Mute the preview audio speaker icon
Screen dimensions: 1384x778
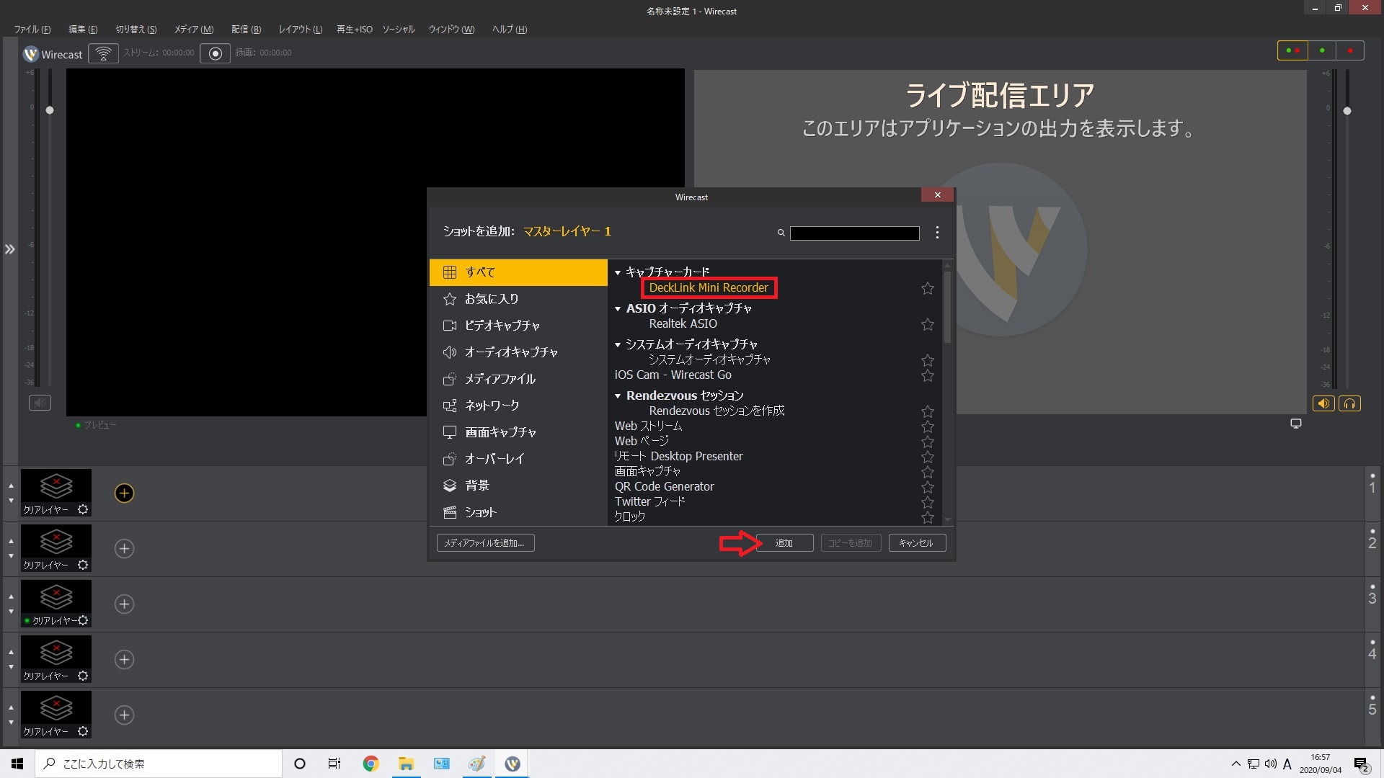(x=40, y=403)
